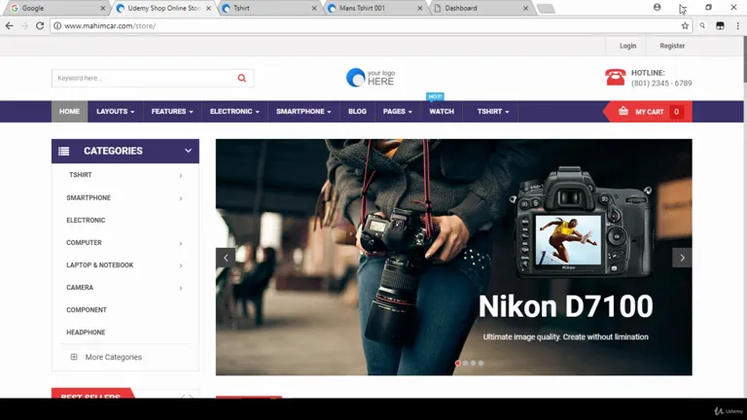Screen dimensions: 747x420
Task: Switch to the Tshirt browser tab
Action: tap(269, 8)
